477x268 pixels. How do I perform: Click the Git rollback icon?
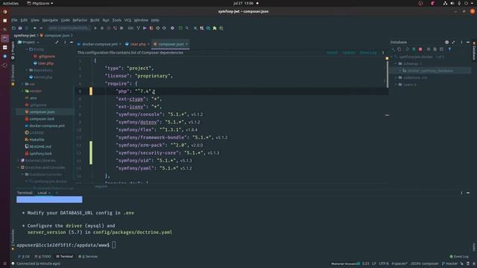164,28
